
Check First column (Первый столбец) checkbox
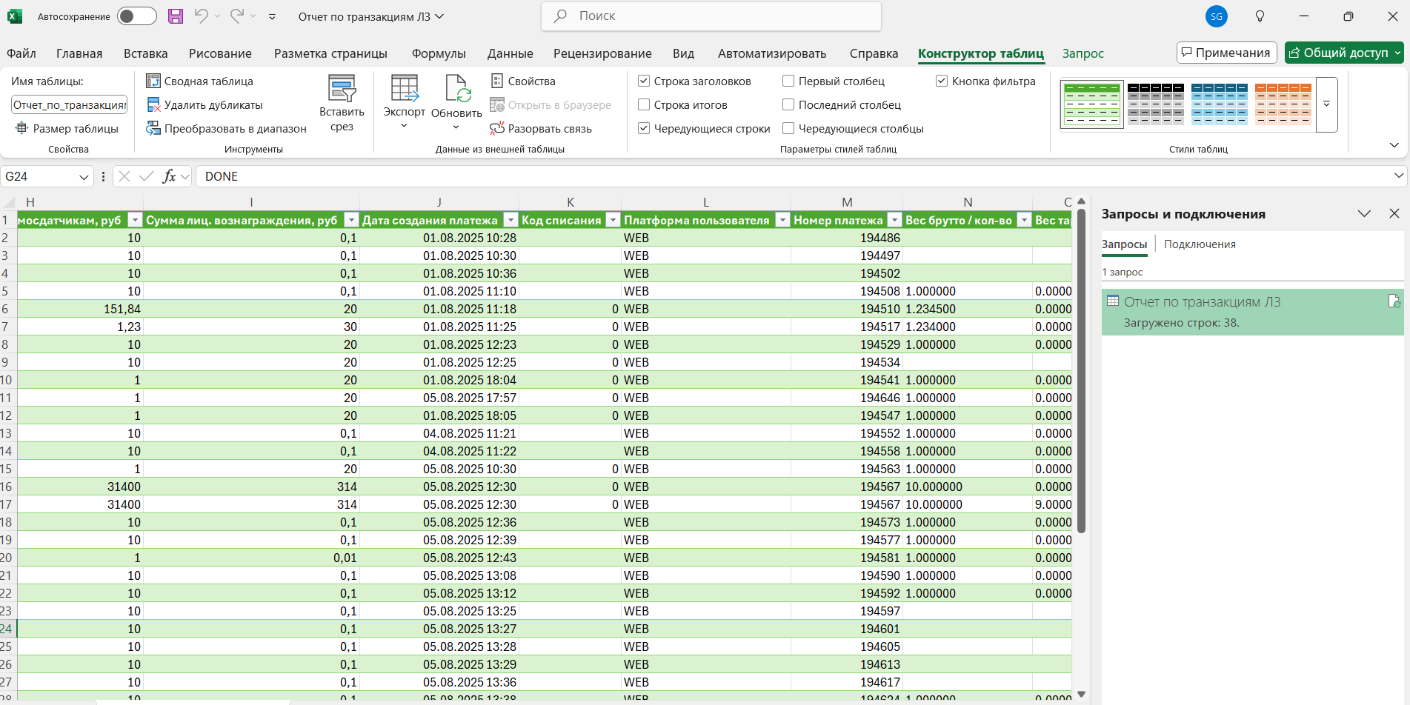click(x=788, y=81)
